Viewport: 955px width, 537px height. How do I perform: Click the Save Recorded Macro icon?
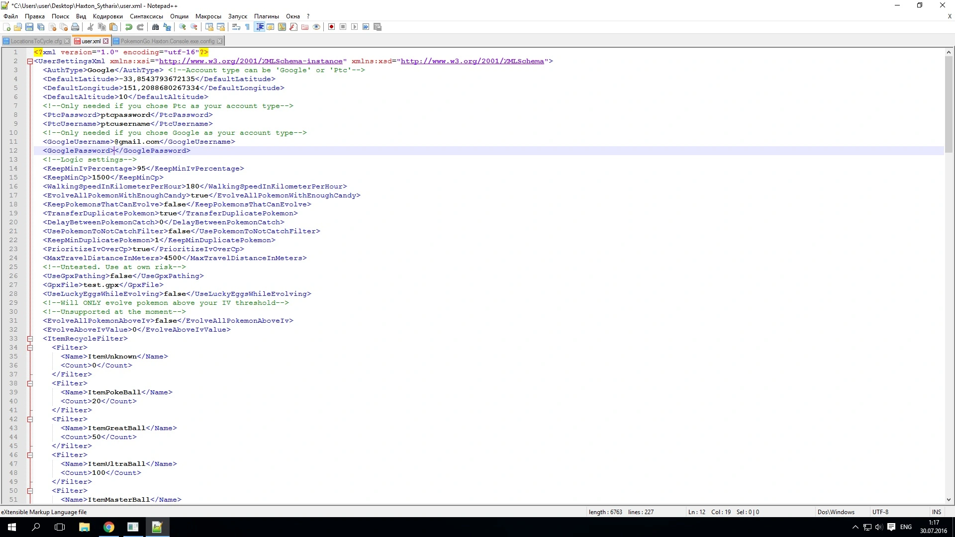click(x=378, y=27)
